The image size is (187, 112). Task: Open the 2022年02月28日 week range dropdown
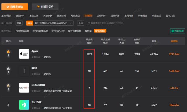click(x=53, y=23)
